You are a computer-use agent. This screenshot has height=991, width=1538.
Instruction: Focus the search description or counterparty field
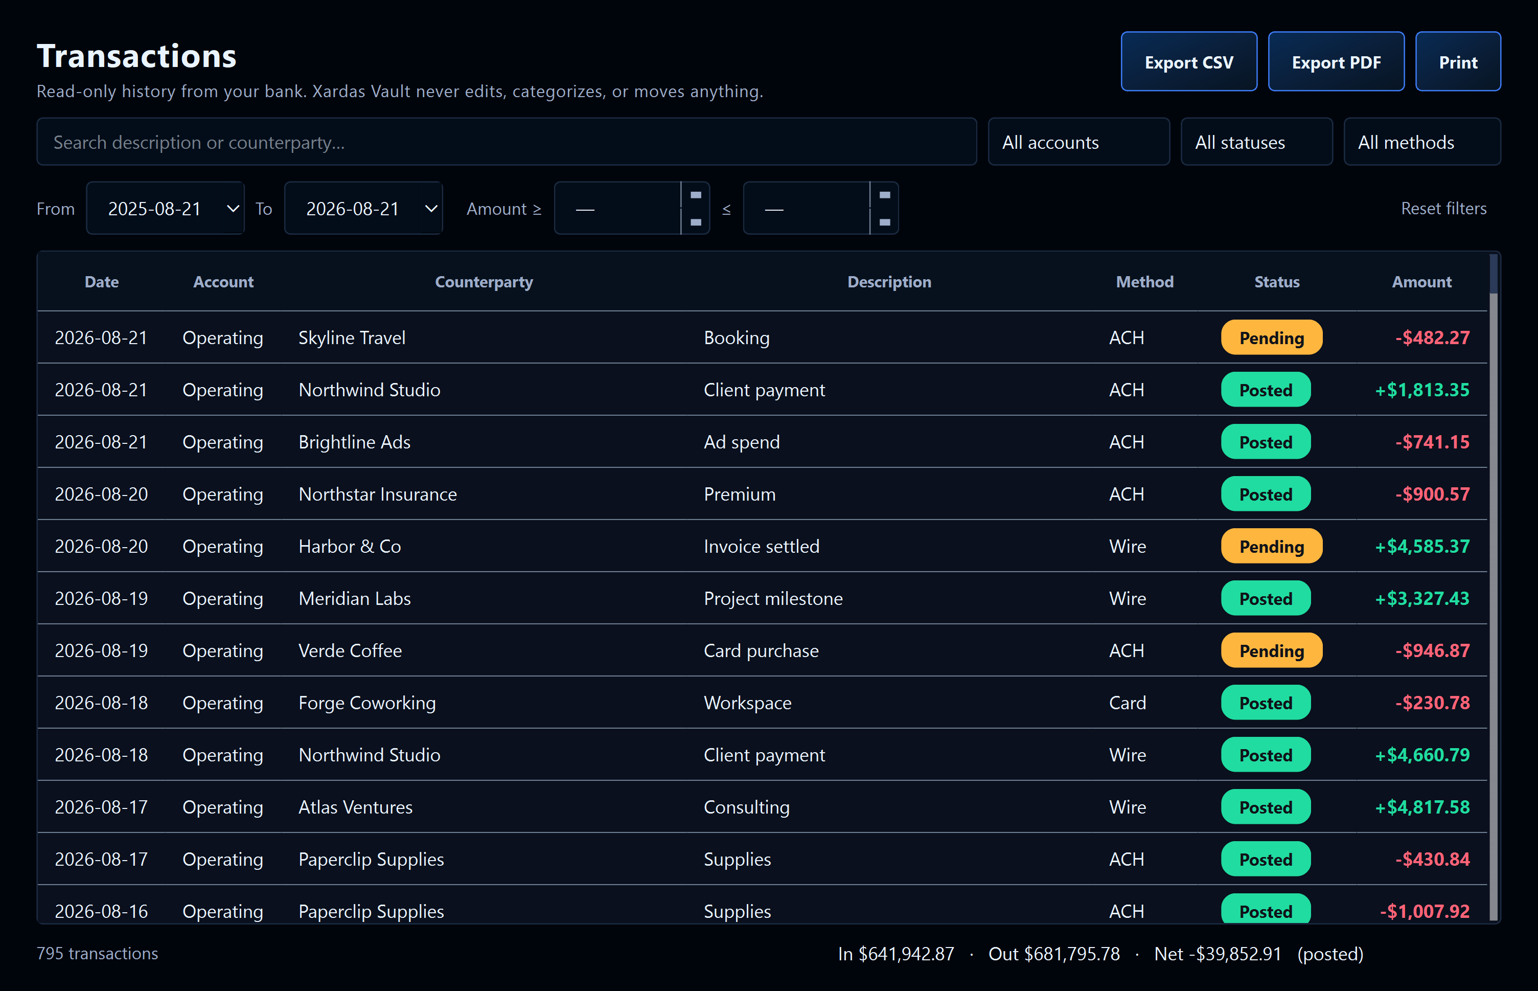pyautogui.click(x=506, y=142)
